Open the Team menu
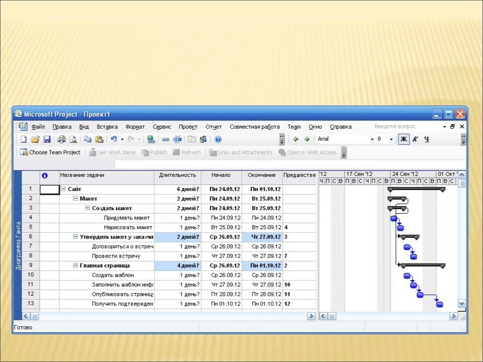Screen dimensions: 483x362 tap(294, 127)
